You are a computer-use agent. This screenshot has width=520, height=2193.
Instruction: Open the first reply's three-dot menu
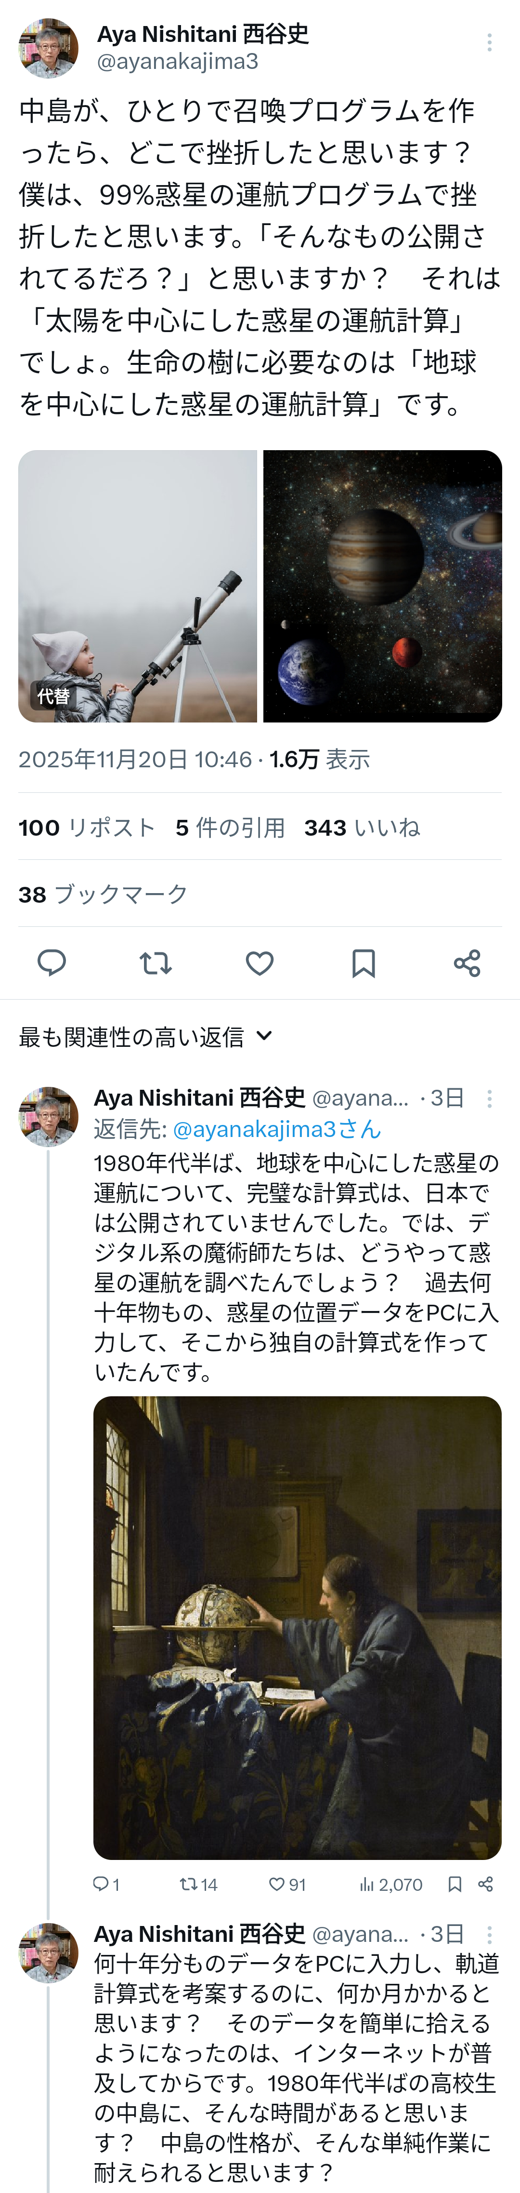pos(489,1099)
